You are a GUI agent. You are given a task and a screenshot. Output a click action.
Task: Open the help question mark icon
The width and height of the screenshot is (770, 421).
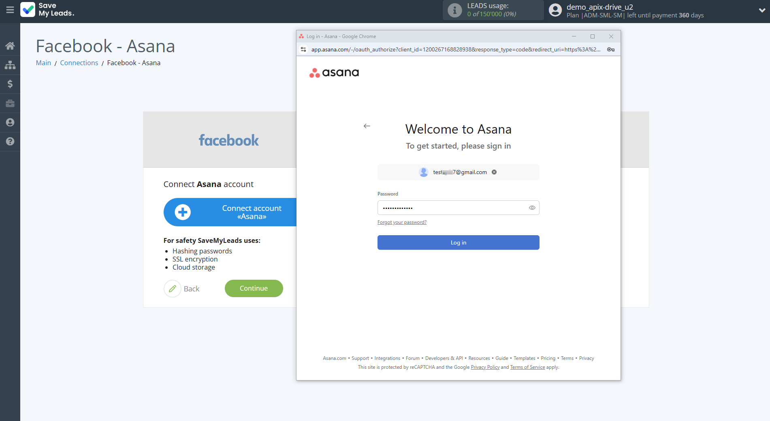pos(10,141)
